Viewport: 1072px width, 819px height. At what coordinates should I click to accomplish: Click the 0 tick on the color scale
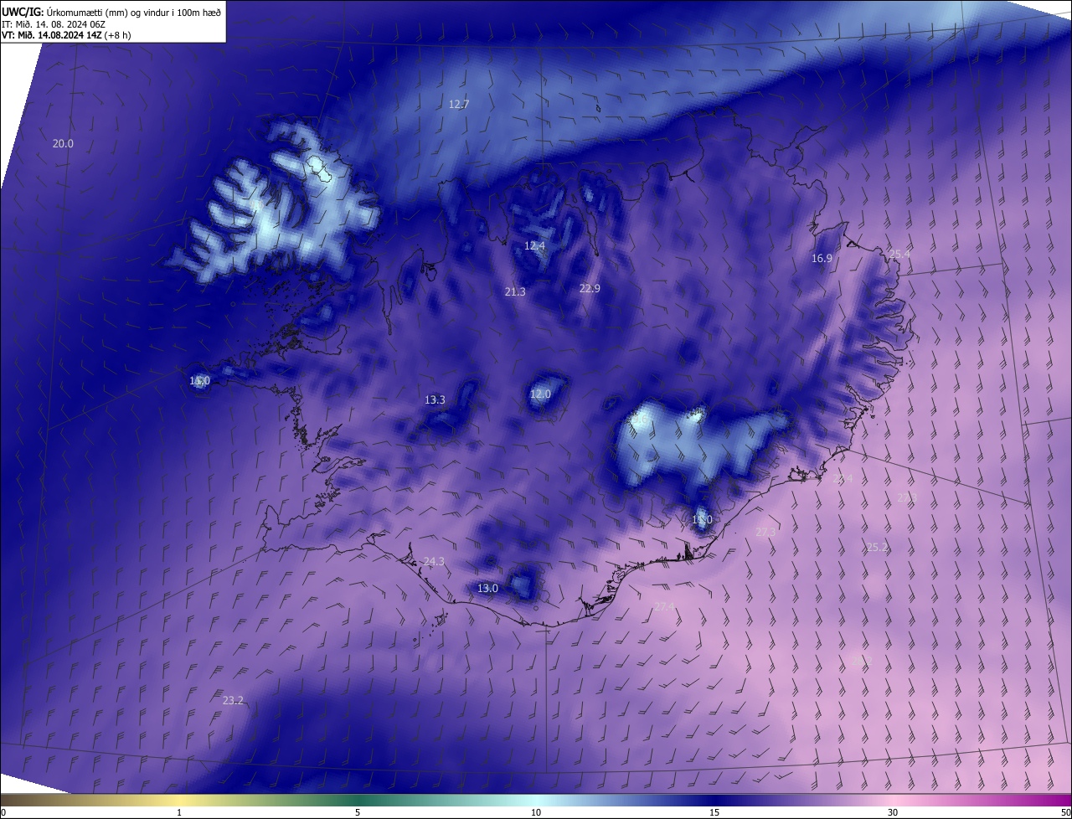coord(3,812)
